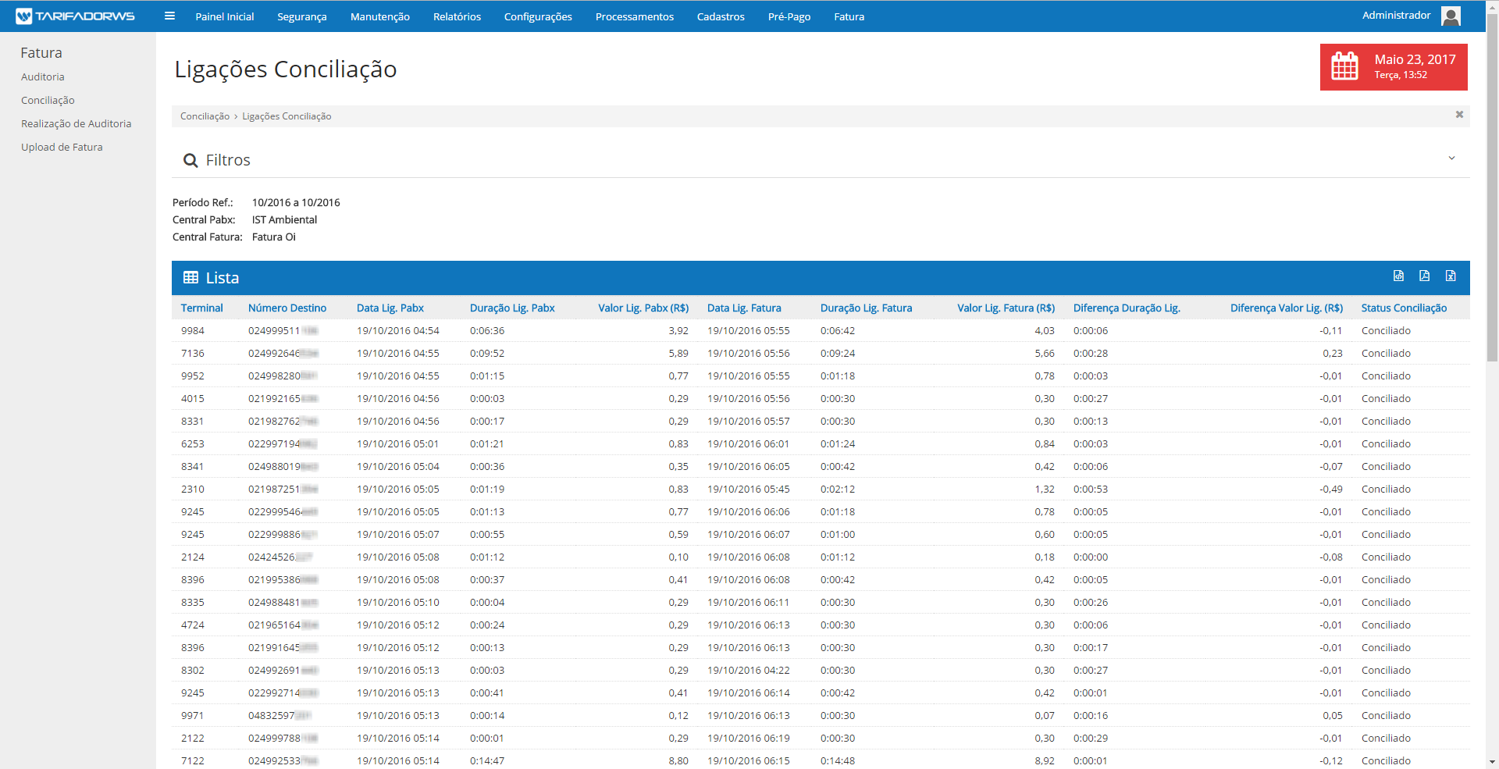Click Ligações Conciliação breadcrumb item

287,116
